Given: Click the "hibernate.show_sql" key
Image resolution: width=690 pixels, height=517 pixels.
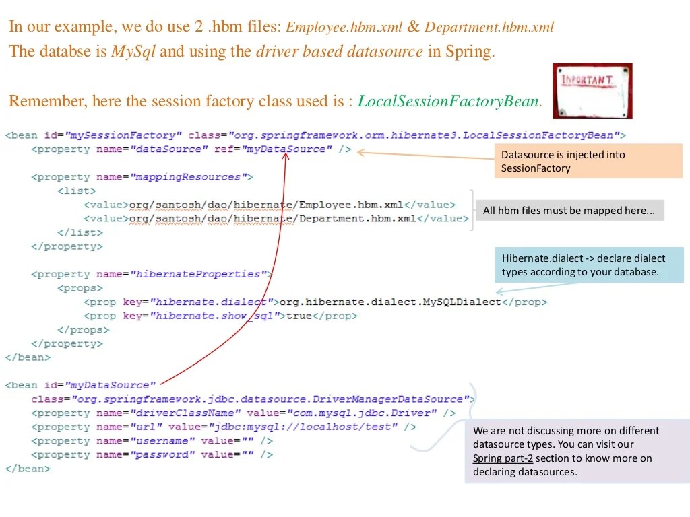Looking at the screenshot, I should [215, 316].
